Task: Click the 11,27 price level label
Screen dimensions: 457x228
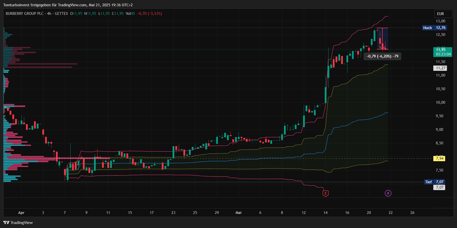Action: [x=440, y=68]
